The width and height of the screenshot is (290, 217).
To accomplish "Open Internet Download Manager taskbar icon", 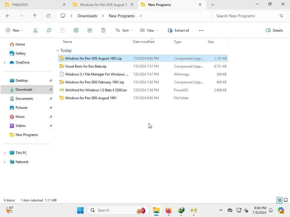I will point(181,210).
